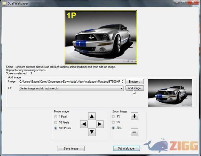
Task: Click the move image right arrow
Action: click(x=100, y=124)
